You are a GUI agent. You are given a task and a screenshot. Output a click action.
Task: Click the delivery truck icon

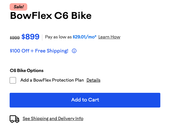click(14, 119)
